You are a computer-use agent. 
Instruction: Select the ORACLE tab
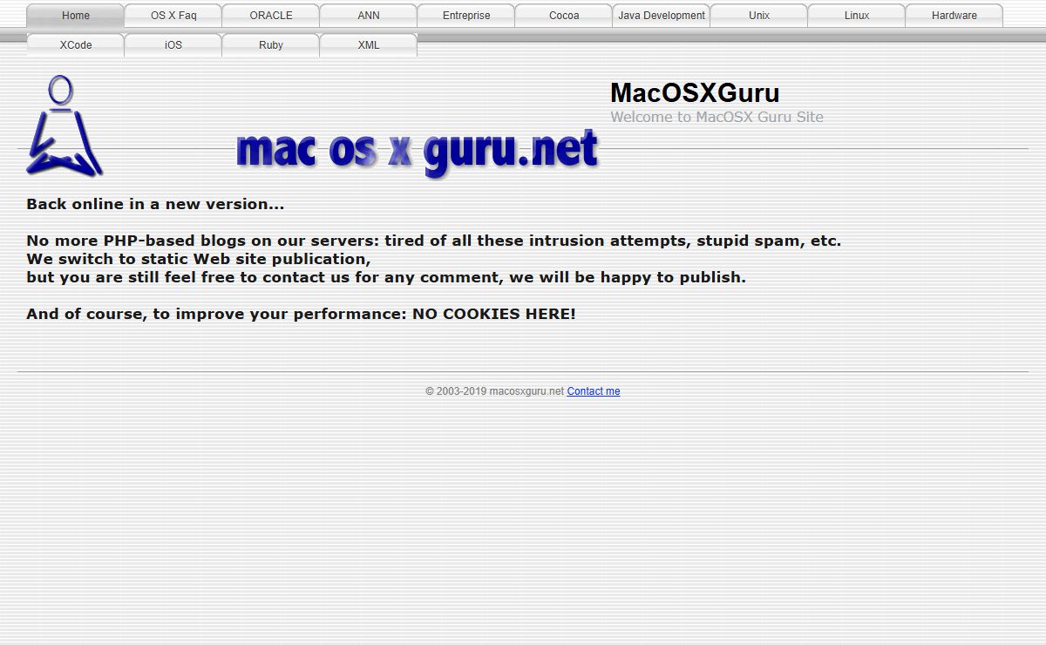pos(271,16)
